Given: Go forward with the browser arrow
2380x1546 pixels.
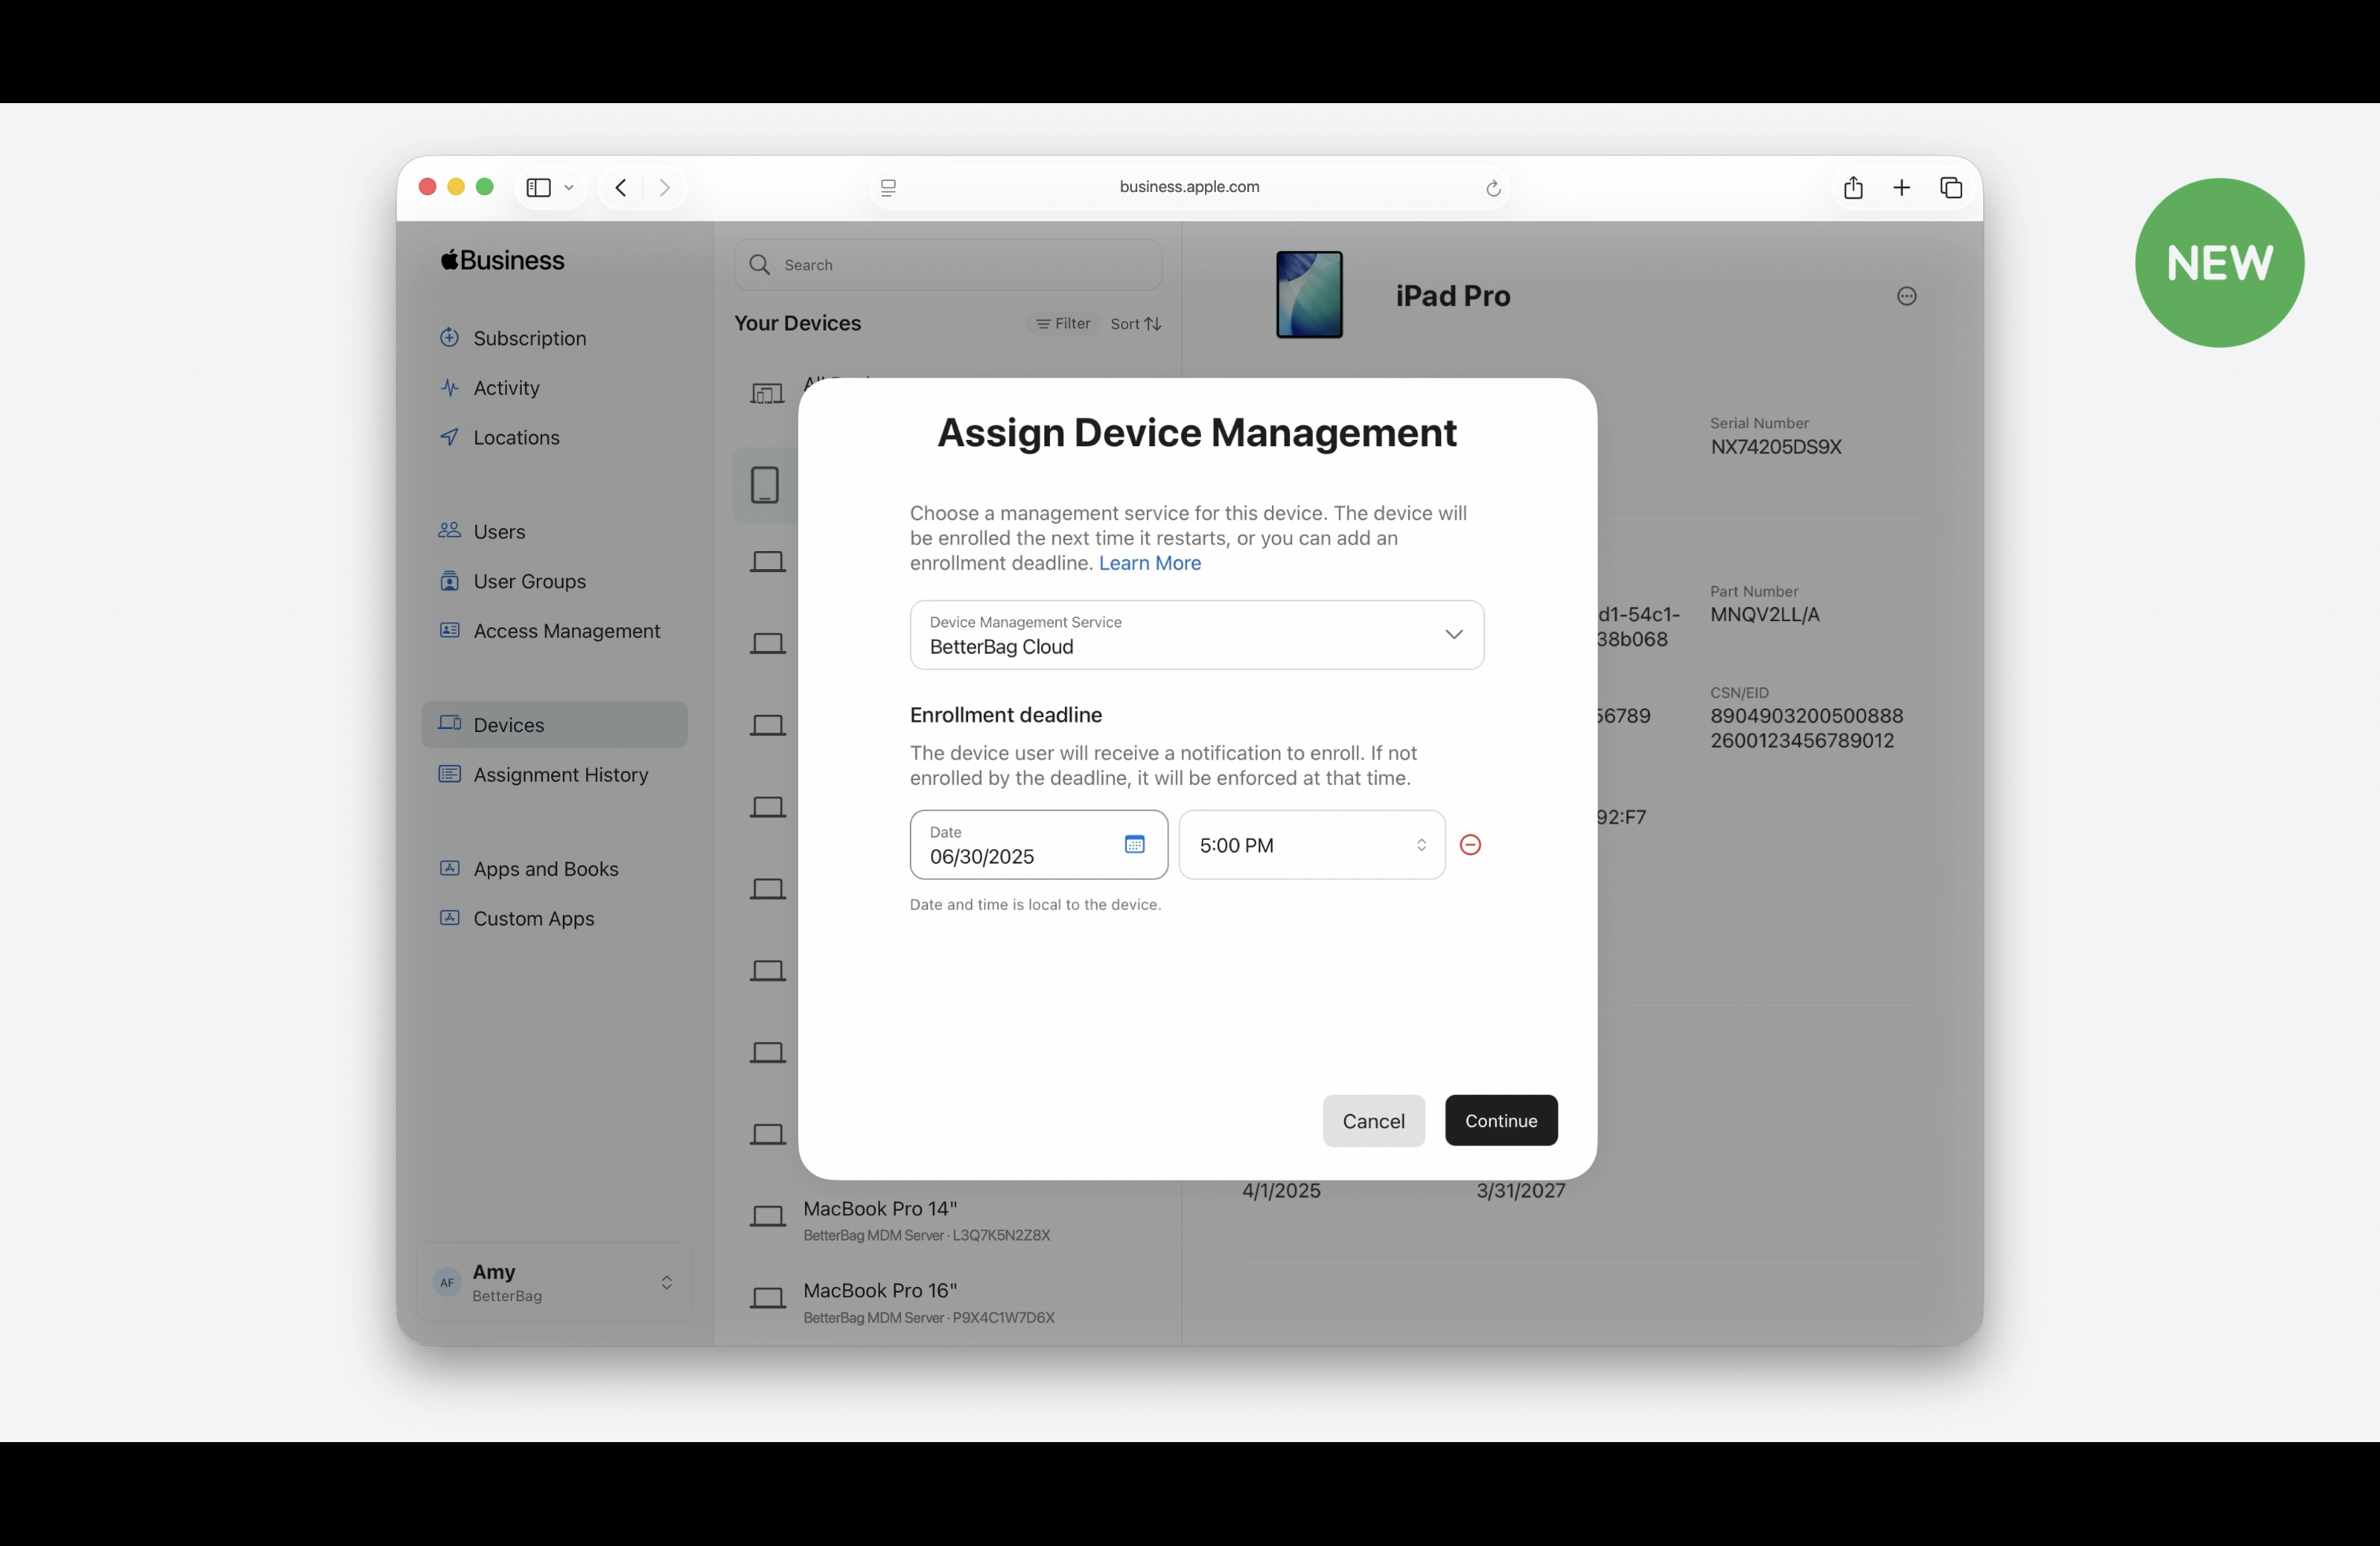Looking at the screenshot, I should pyautogui.click(x=664, y=187).
